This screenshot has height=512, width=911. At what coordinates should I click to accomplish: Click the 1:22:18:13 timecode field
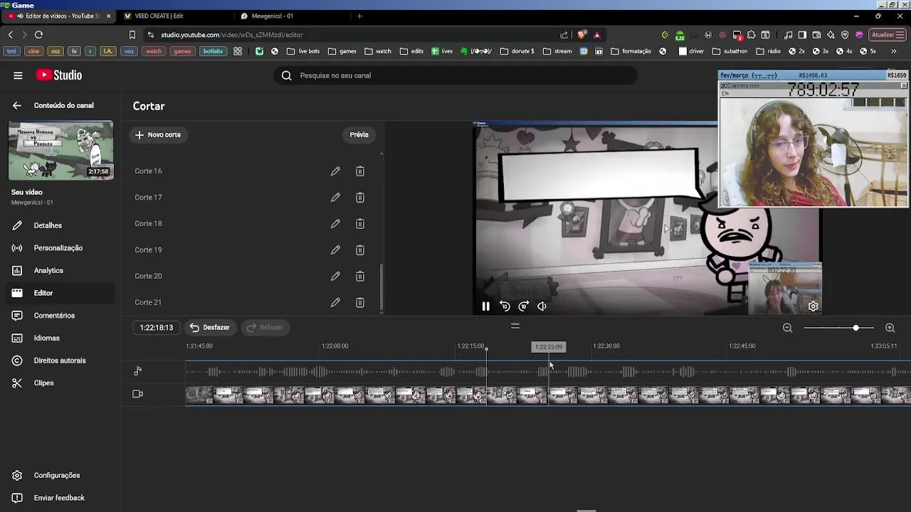tap(157, 328)
